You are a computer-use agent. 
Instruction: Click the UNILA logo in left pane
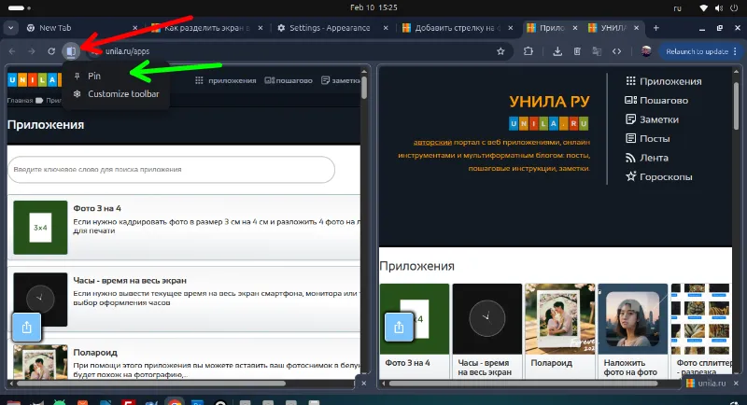tap(35, 80)
